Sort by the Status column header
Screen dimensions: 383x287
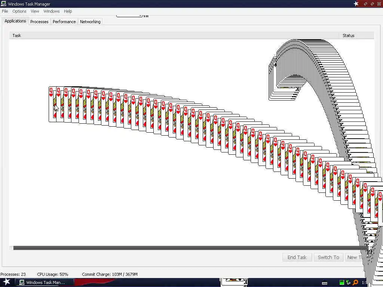point(356,36)
